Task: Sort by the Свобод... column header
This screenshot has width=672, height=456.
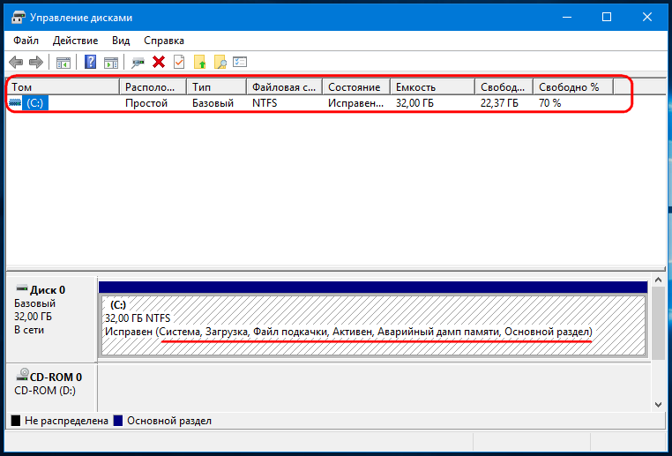Action: click(504, 87)
